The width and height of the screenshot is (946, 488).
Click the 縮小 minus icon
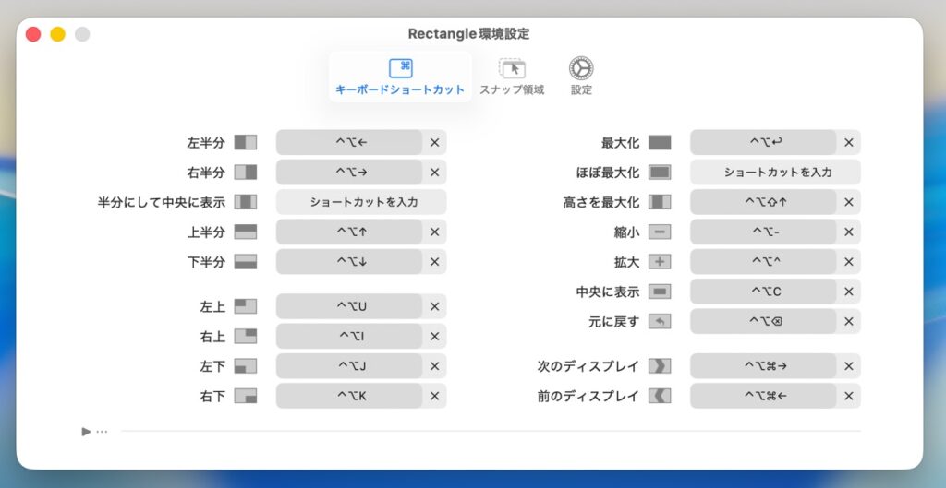pyautogui.click(x=660, y=232)
